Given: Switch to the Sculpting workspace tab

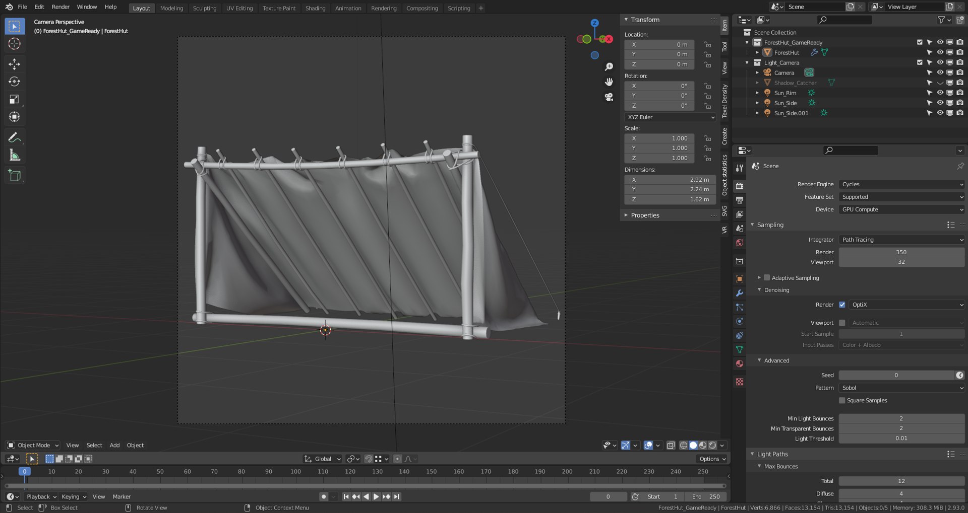Looking at the screenshot, I should pyautogui.click(x=205, y=8).
